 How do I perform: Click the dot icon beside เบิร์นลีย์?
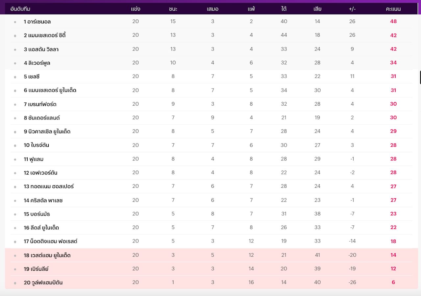click(x=15, y=269)
